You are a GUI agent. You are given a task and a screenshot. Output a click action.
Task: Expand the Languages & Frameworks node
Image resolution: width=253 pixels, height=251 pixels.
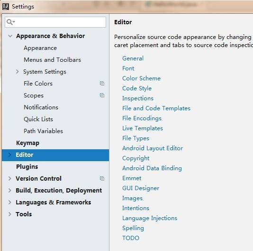click(9, 202)
